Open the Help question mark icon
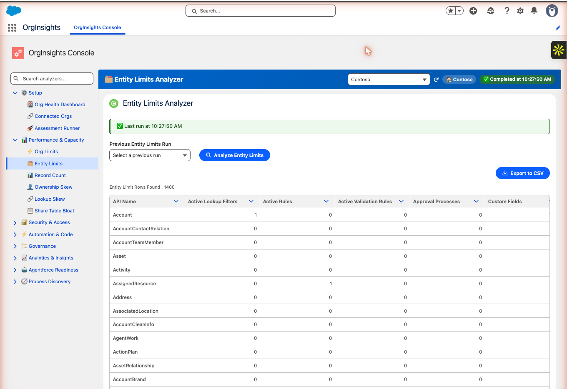This screenshot has width=567, height=389. coord(507,11)
